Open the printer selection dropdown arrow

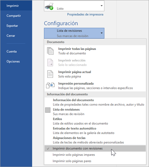point(102,6)
